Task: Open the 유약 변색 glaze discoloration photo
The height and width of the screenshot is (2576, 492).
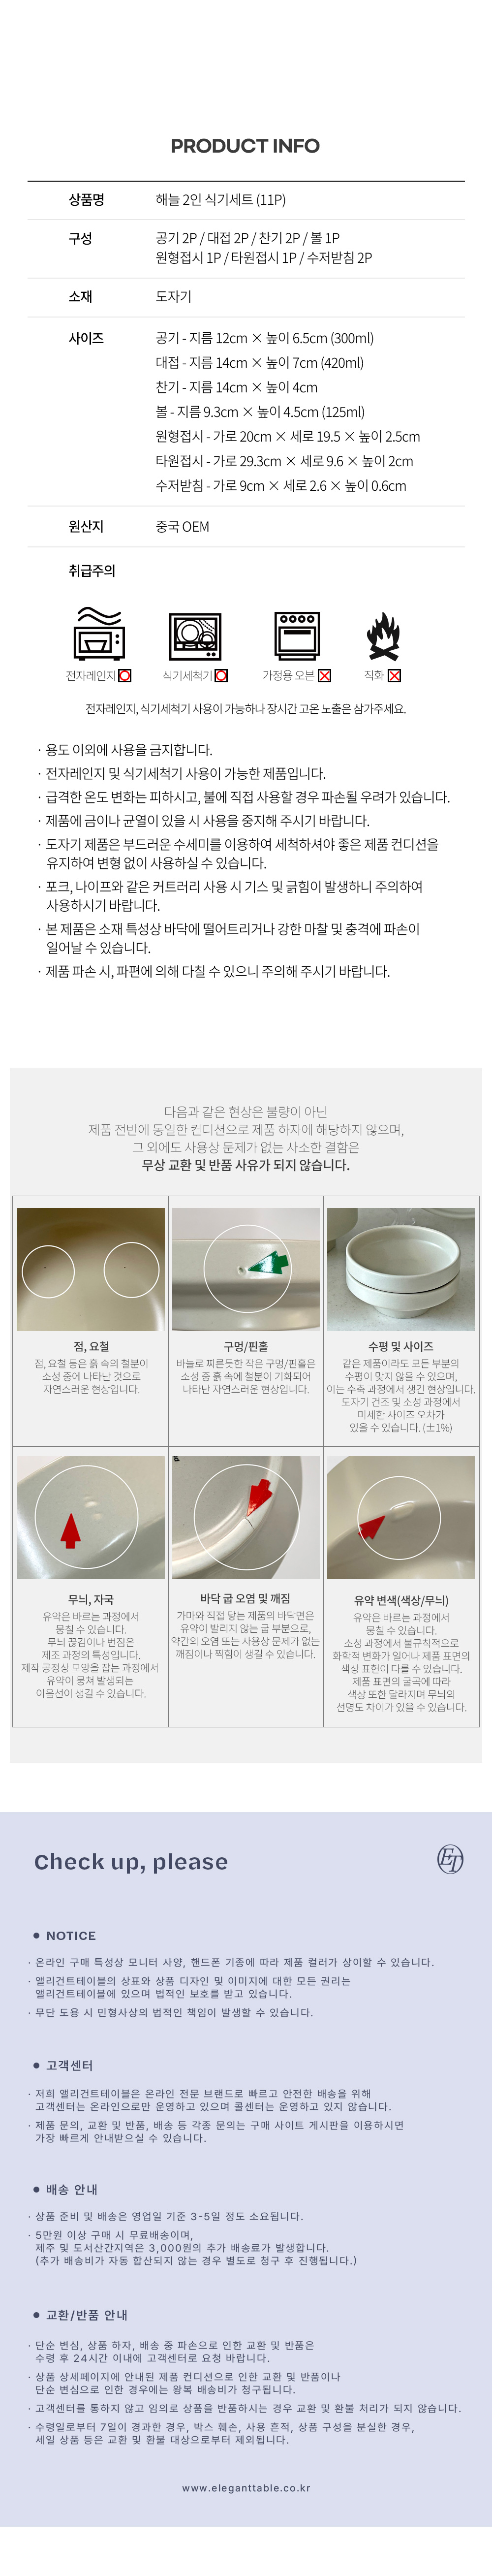Action: (x=401, y=1518)
